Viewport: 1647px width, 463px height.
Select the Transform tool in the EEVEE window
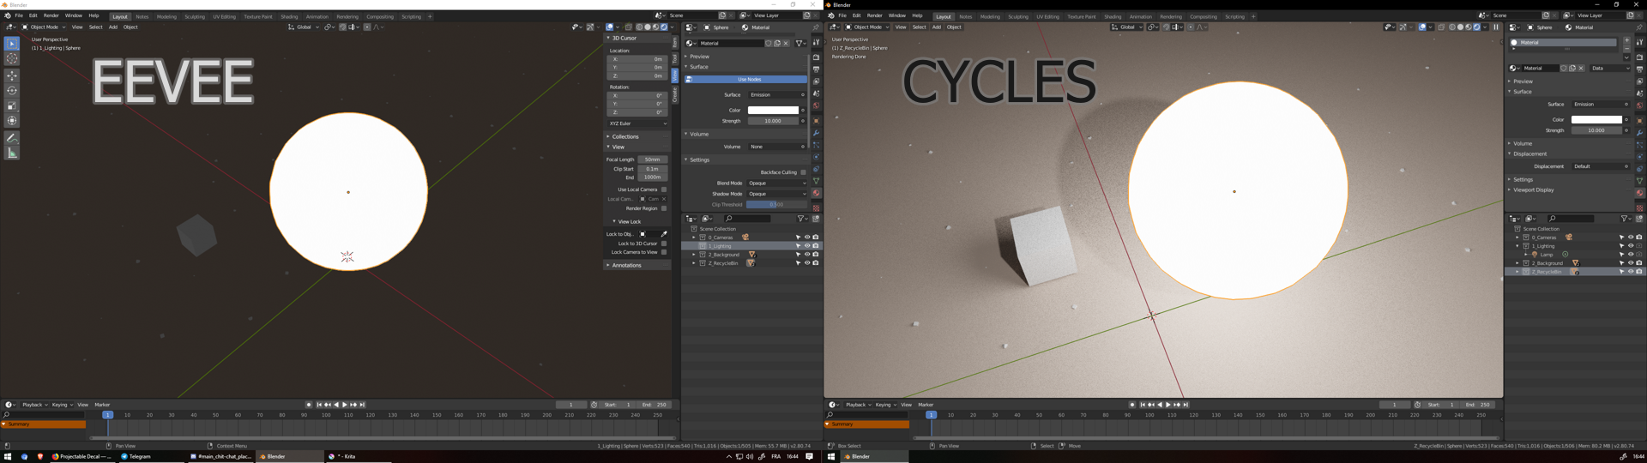pos(12,121)
